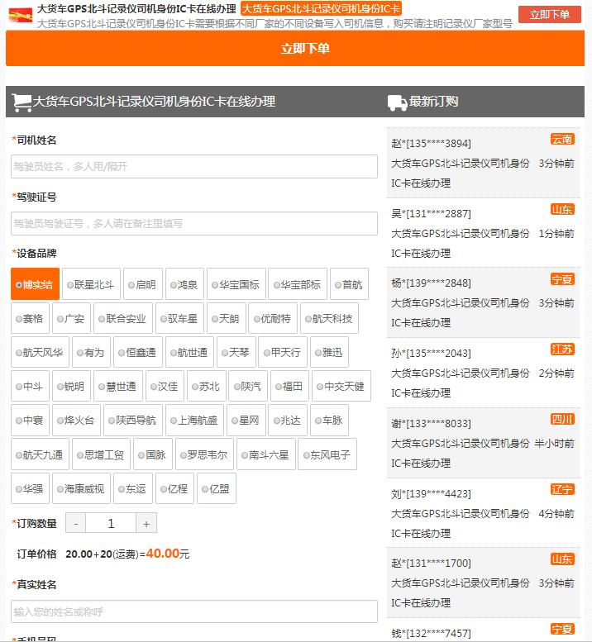
Task: Click the 云南 region tag on first order
Action: pyautogui.click(x=562, y=140)
